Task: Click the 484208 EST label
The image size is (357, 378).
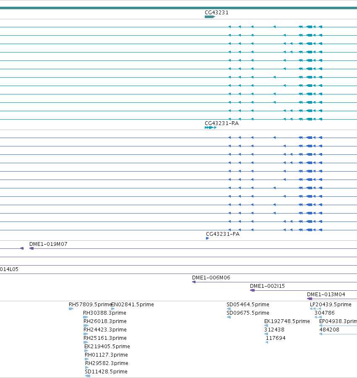Action: click(329, 330)
